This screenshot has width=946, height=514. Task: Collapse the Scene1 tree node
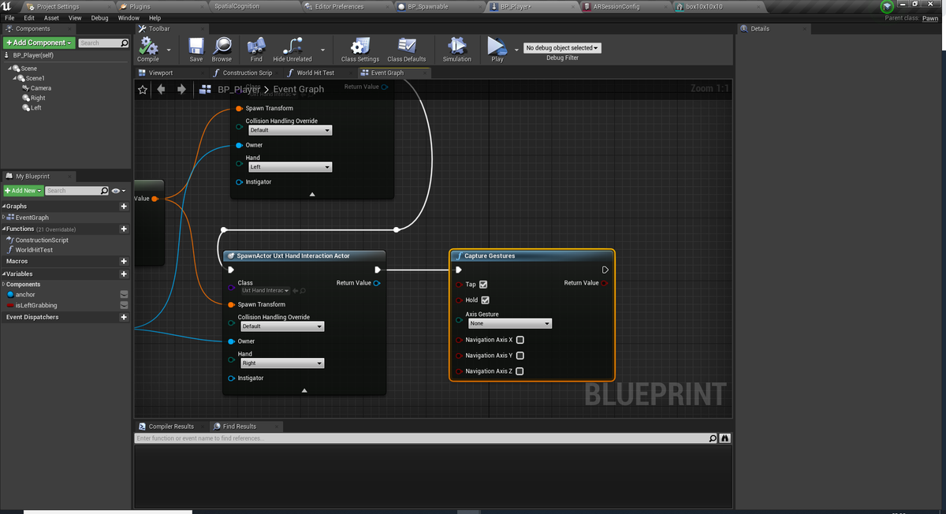(x=14, y=78)
